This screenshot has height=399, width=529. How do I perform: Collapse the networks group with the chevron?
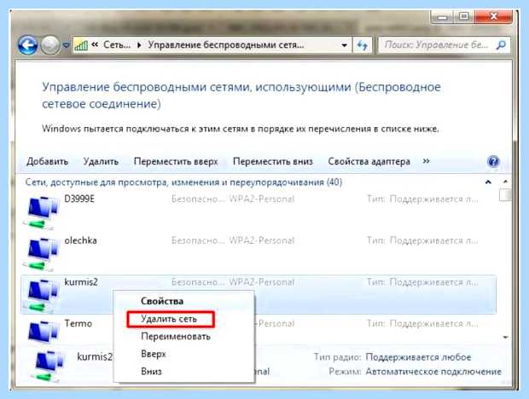488,182
